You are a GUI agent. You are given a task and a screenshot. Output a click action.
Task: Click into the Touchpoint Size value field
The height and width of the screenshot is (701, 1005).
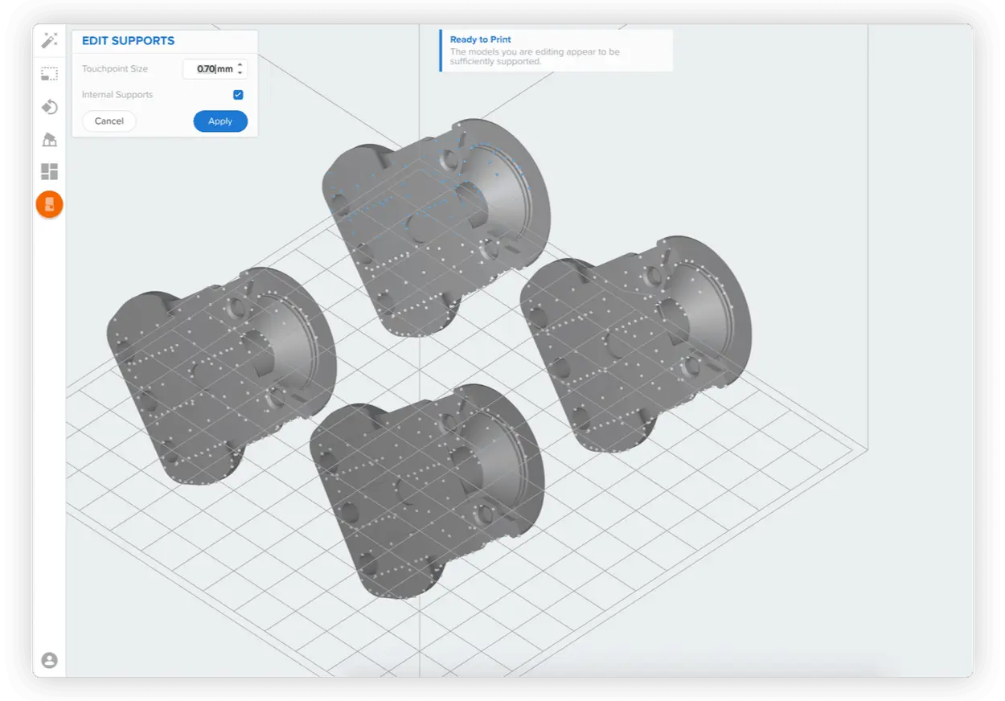pos(207,69)
